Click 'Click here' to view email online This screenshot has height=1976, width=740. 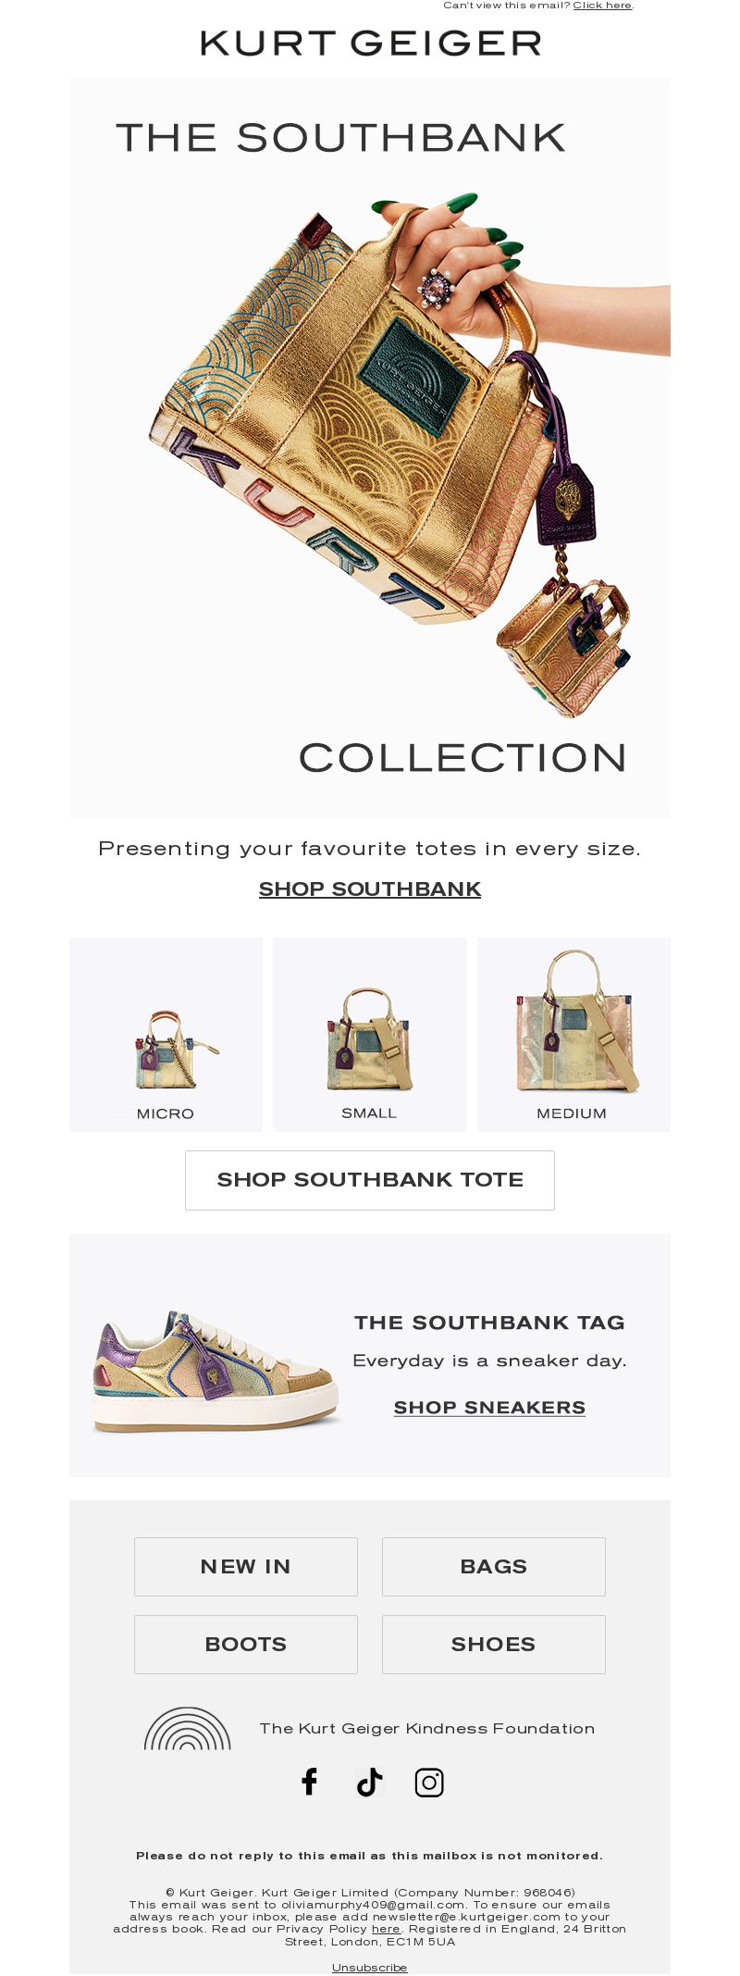(x=602, y=6)
